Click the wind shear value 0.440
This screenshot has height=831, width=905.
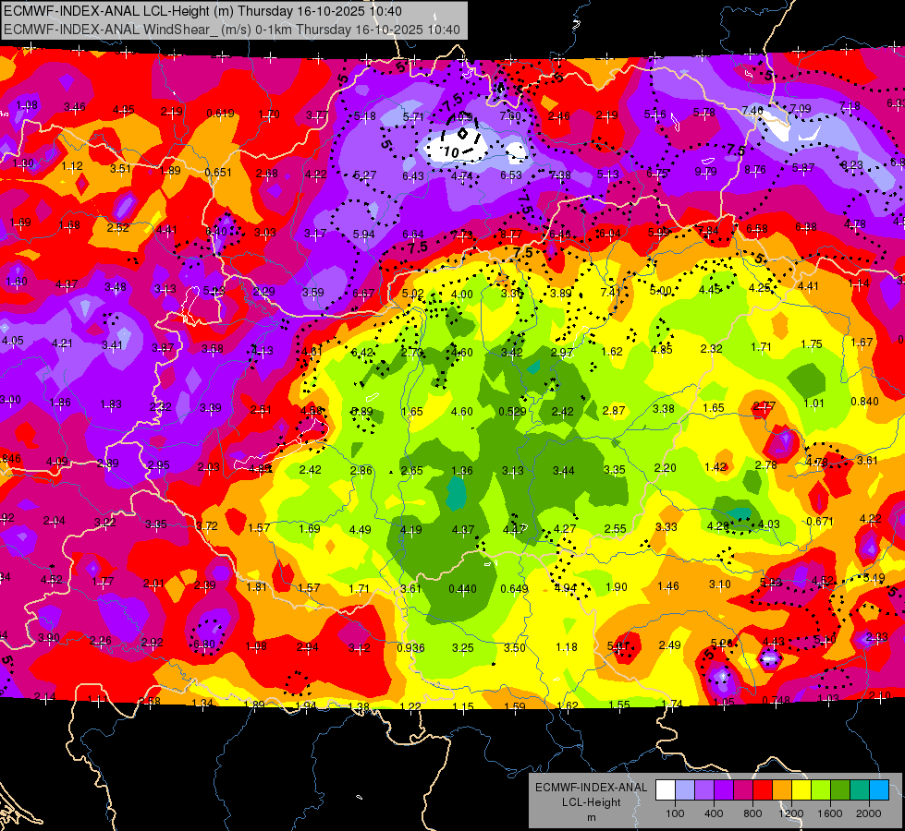[x=462, y=588]
